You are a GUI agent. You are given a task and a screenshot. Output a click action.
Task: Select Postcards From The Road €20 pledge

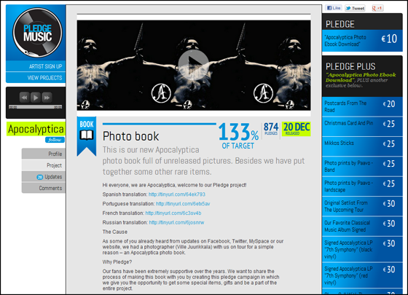point(362,106)
